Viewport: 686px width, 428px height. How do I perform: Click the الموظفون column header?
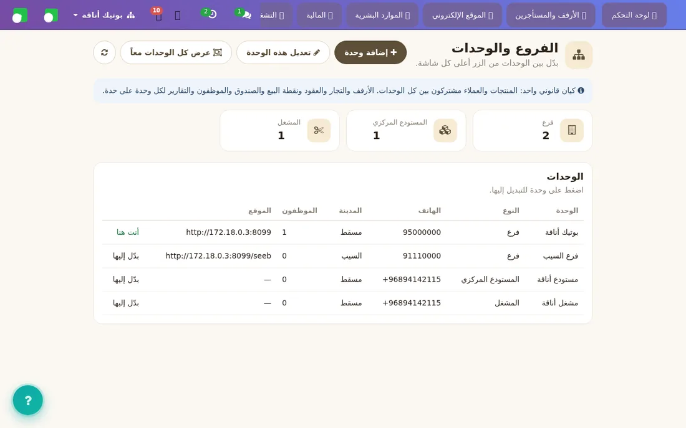[x=299, y=211]
